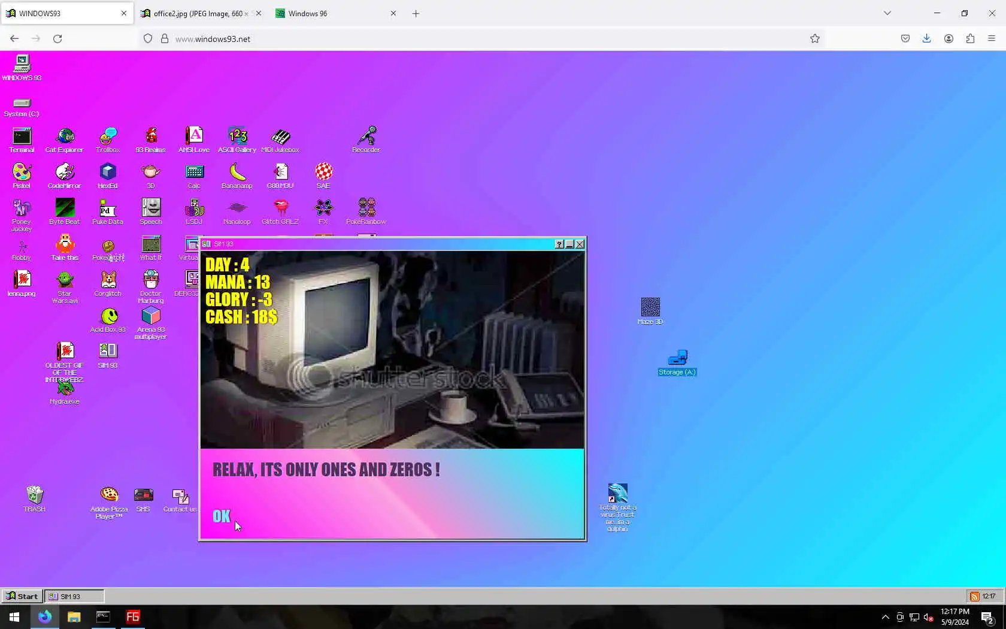The height and width of the screenshot is (629, 1006).
Task: Click the help question mark in SIM 93 title bar
Action: tap(559, 244)
